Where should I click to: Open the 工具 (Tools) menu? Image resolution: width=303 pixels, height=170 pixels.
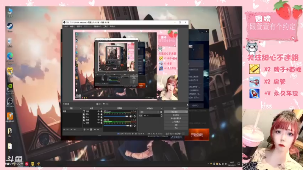point(106,26)
